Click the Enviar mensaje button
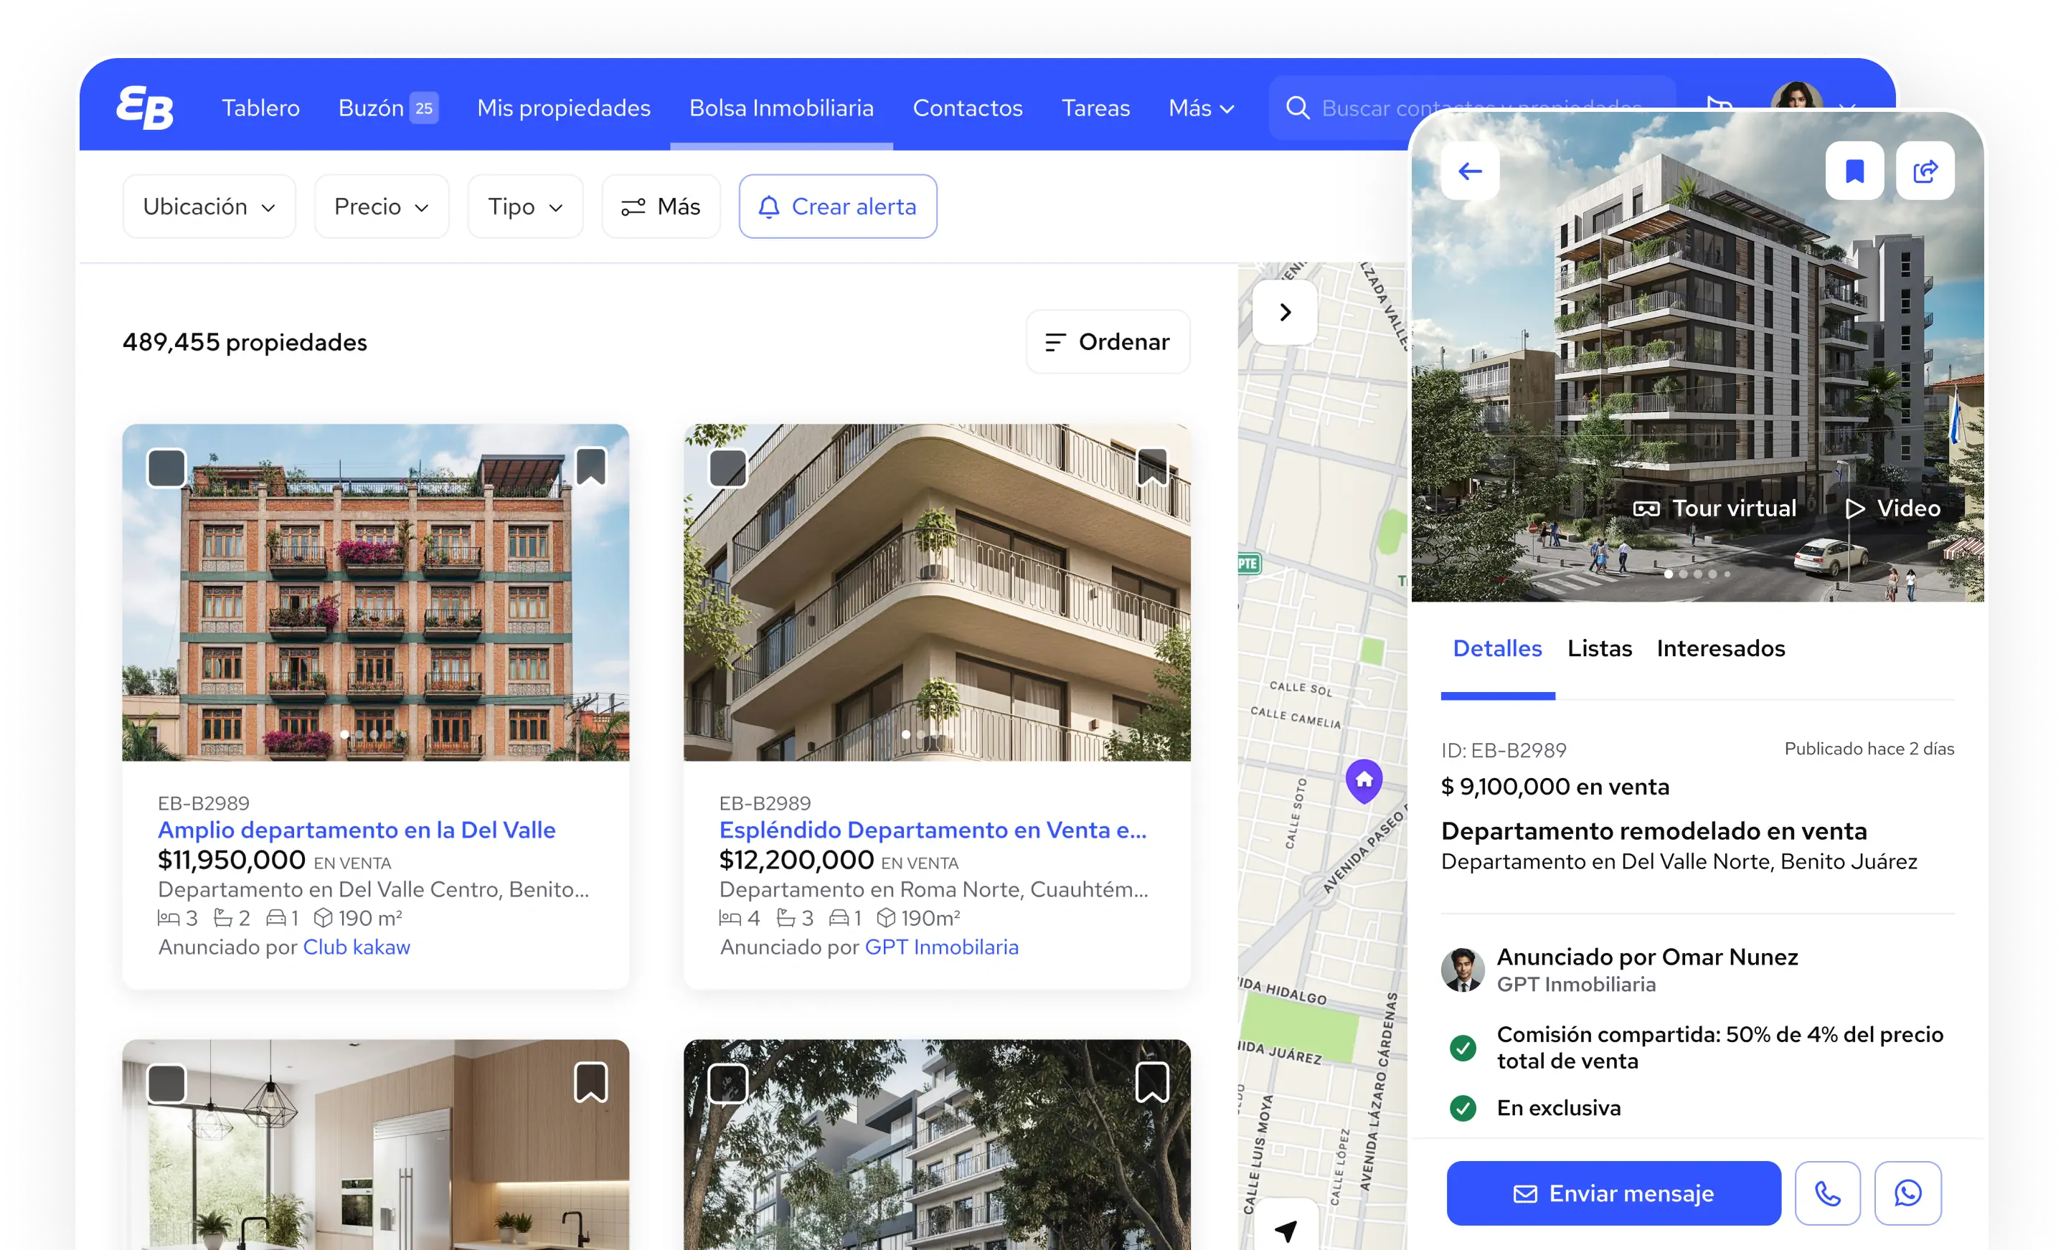 (x=1613, y=1193)
